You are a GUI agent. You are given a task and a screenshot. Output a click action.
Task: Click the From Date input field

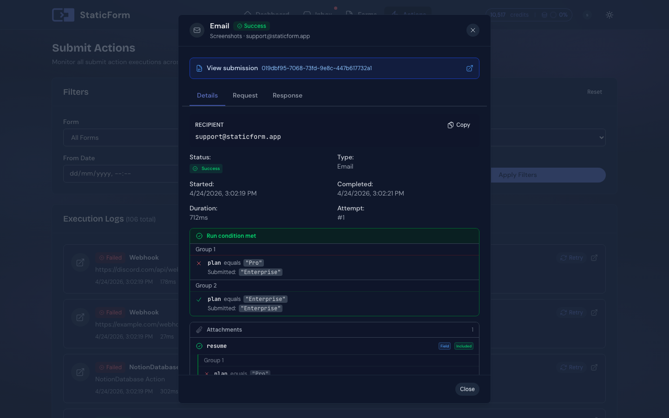tap(122, 174)
